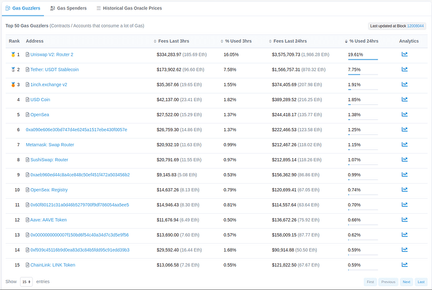Click the First page button
This screenshot has height=290, width=432.
click(x=370, y=282)
